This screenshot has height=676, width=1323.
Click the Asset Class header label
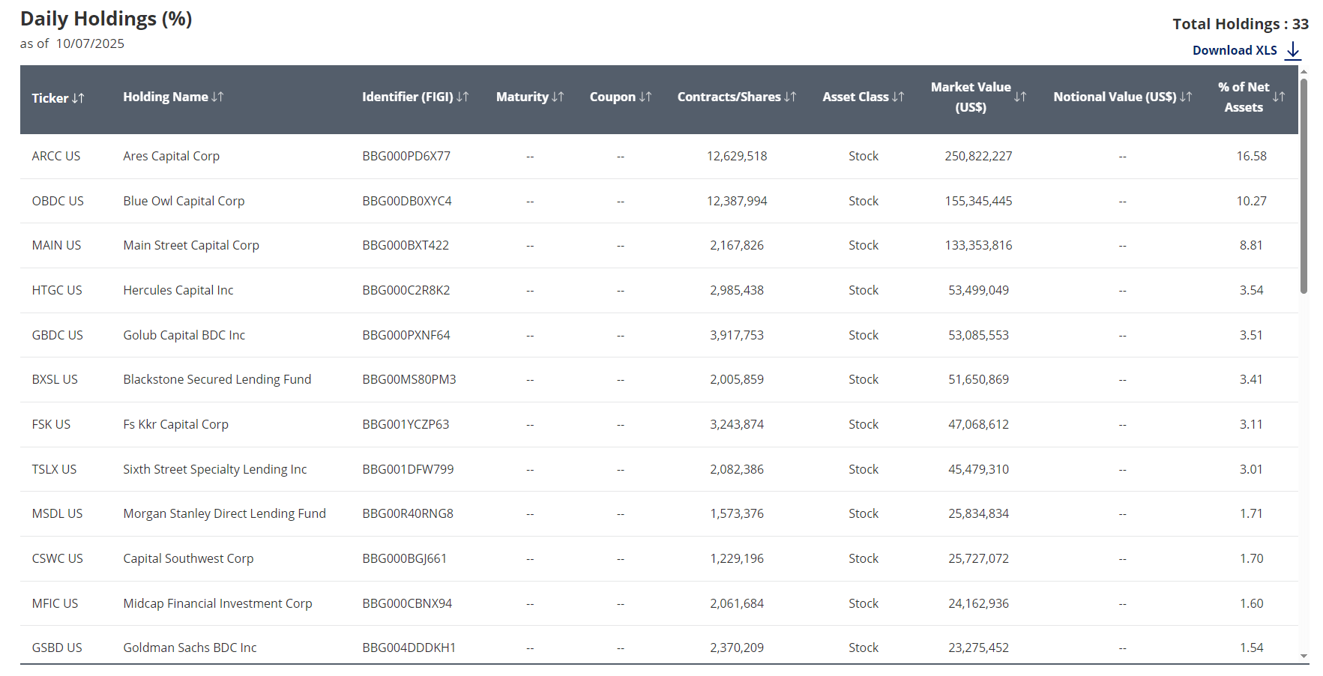(855, 97)
